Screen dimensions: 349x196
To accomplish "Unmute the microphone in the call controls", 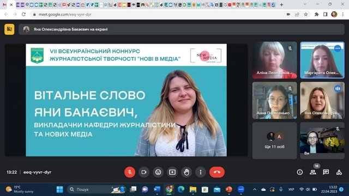I will point(130,172).
